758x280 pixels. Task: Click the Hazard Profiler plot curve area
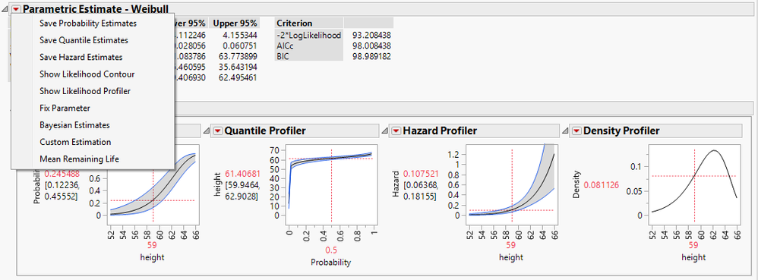click(512, 185)
